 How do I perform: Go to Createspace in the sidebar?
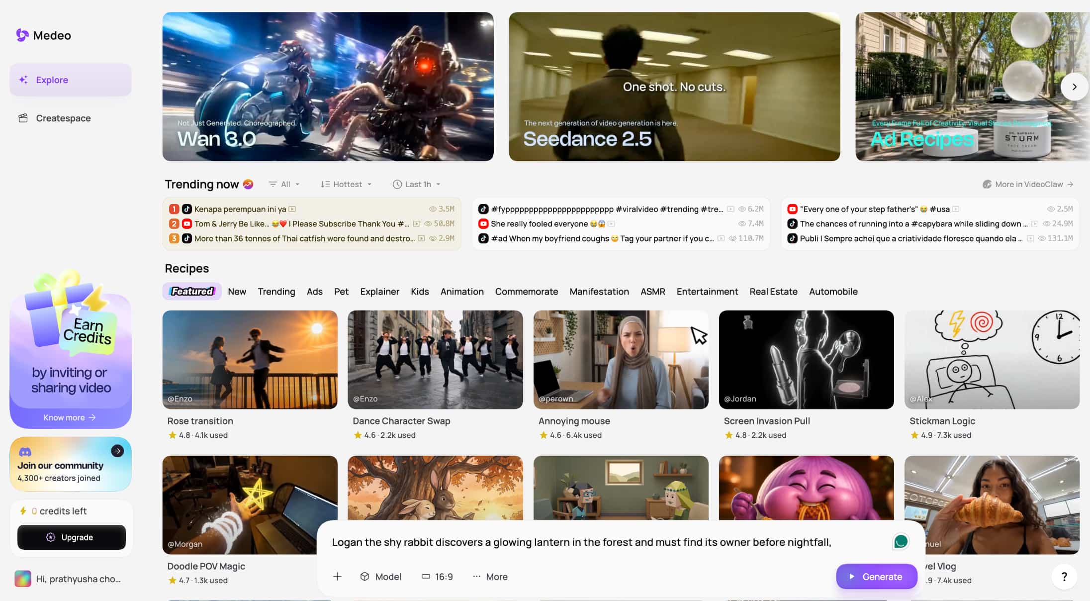[x=71, y=118]
